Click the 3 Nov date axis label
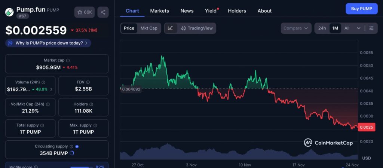 (x=191, y=165)
